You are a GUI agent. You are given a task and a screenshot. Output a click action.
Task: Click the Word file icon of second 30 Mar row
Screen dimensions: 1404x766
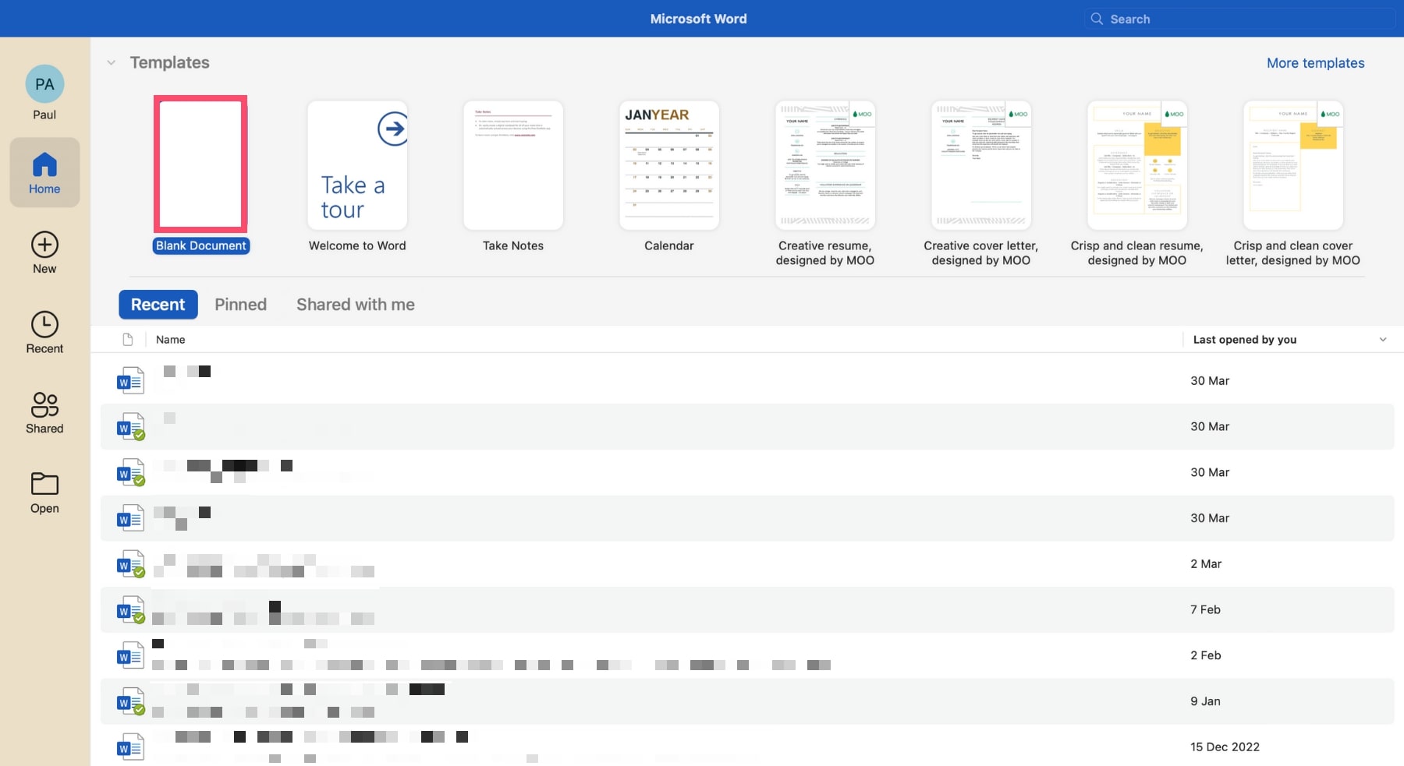130,426
